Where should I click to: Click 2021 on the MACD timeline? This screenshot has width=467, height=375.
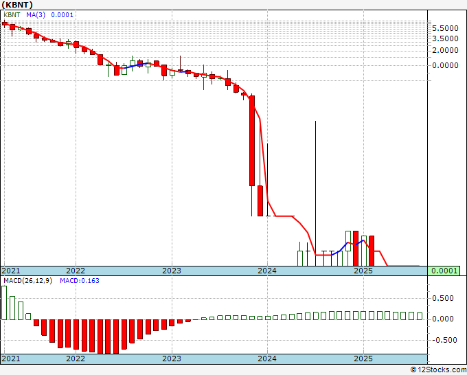(11, 359)
